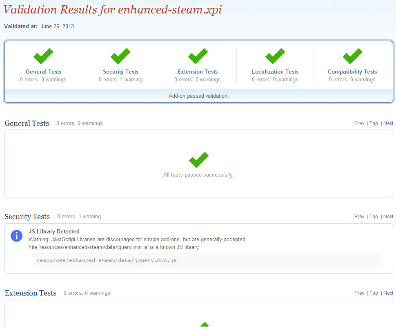The width and height of the screenshot is (396, 327).
Task: Click Top link in Security Tests header
Action: (374, 217)
